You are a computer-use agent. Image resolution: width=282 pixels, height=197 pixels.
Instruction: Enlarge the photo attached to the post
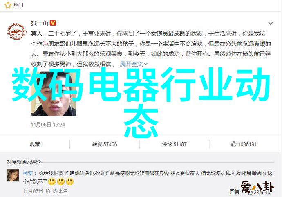54,94
